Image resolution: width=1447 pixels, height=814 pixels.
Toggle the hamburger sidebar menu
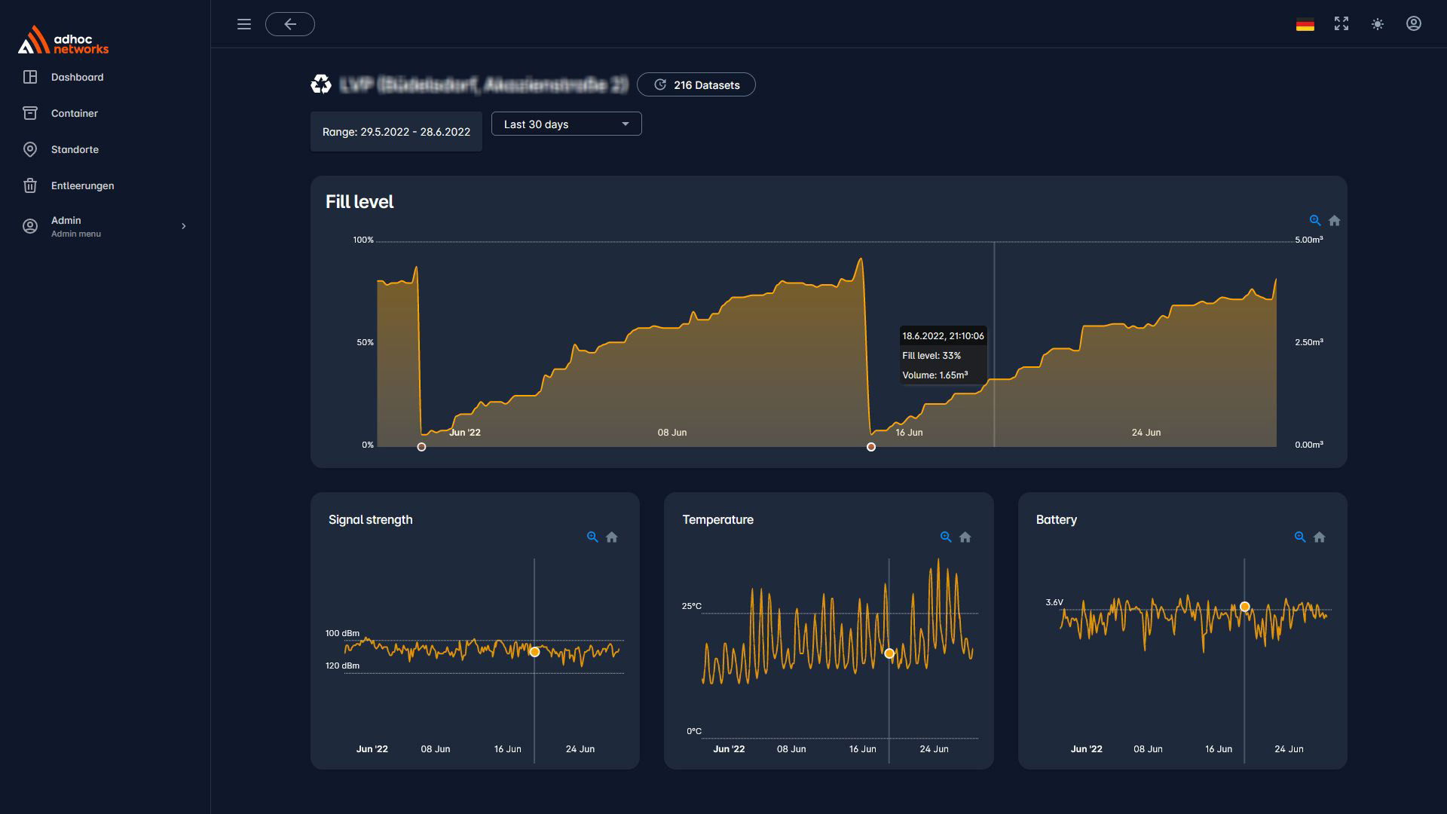click(244, 24)
